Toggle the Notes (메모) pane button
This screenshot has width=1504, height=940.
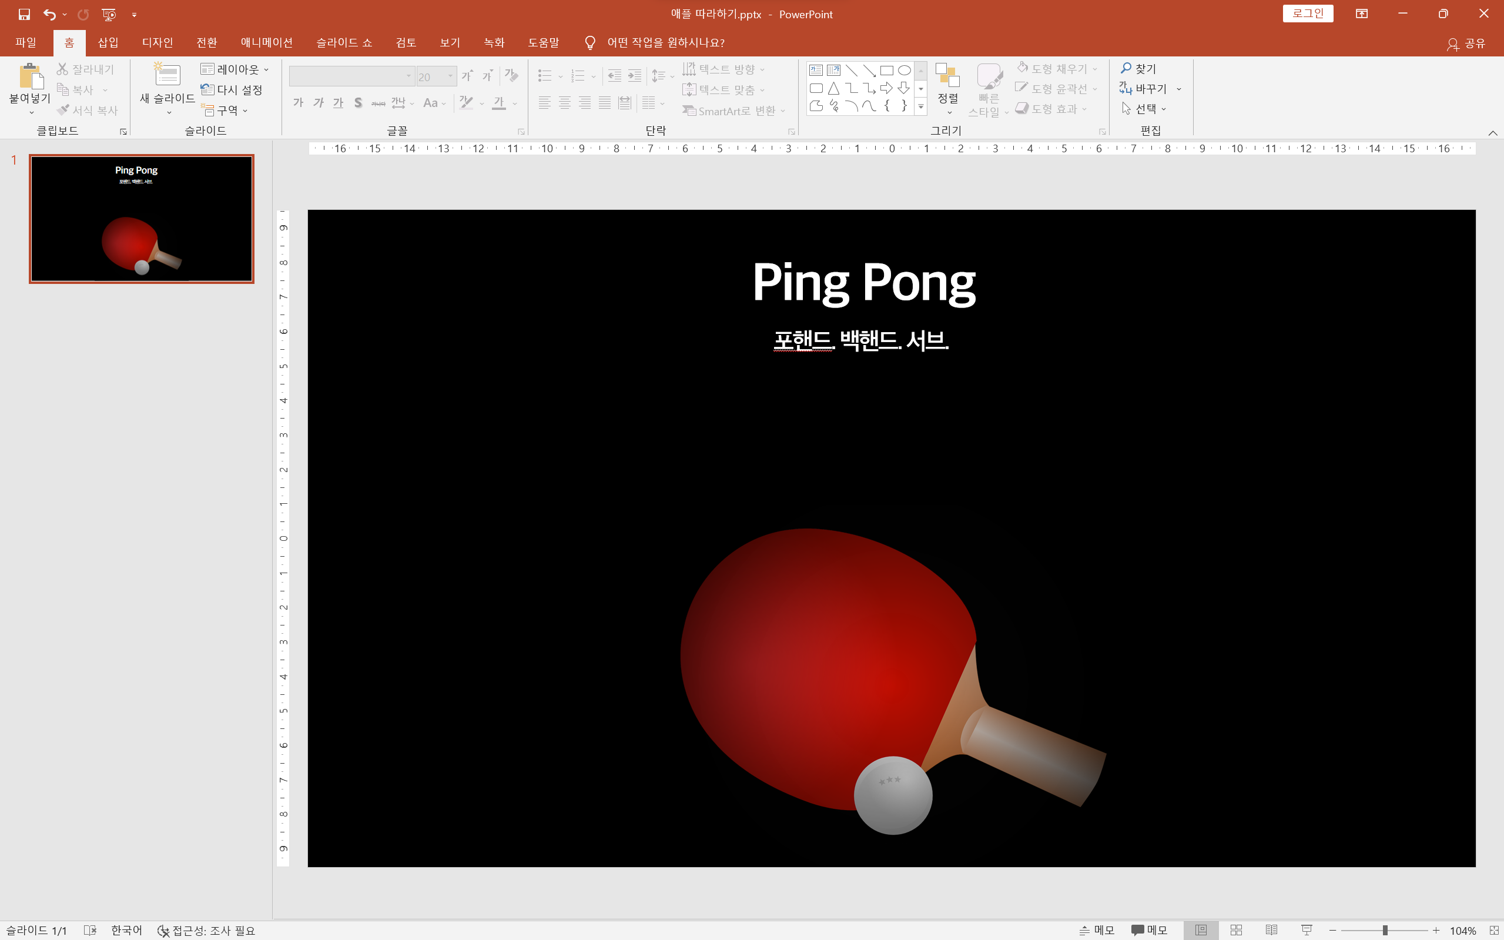tap(1097, 930)
